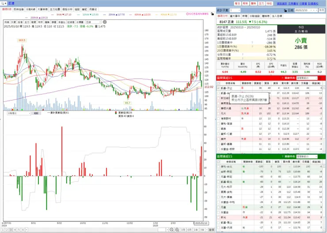Switch to 分點K線 tab

point(30,9)
